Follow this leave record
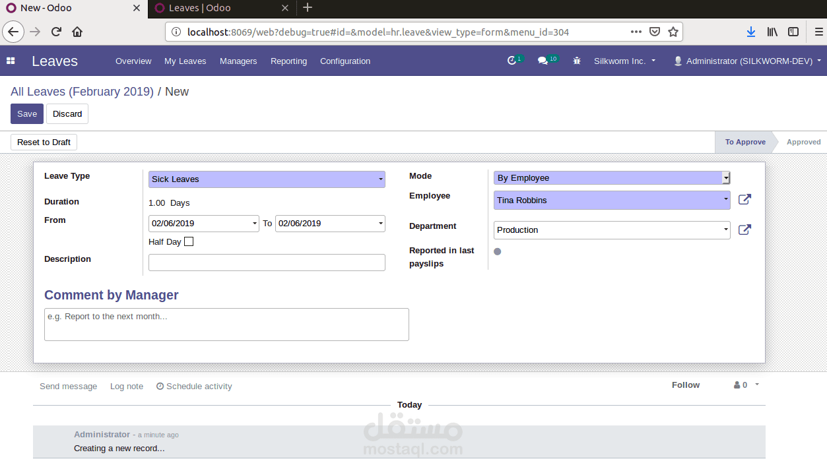827x467 pixels. point(686,385)
